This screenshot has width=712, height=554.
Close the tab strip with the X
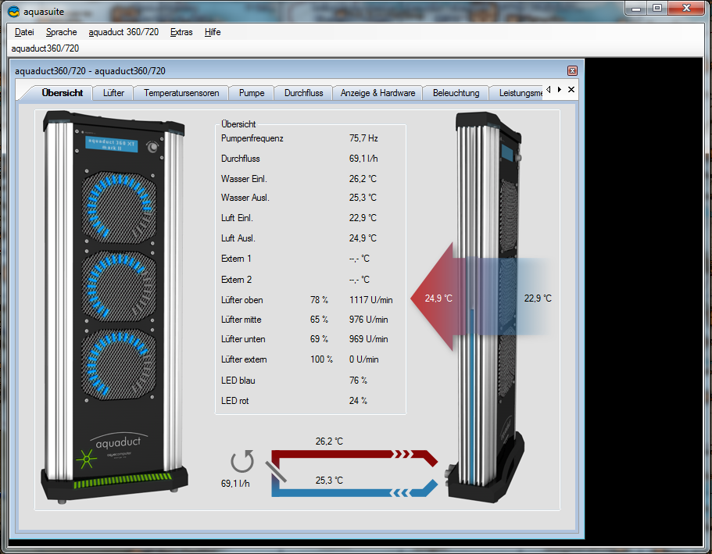(571, 89)
